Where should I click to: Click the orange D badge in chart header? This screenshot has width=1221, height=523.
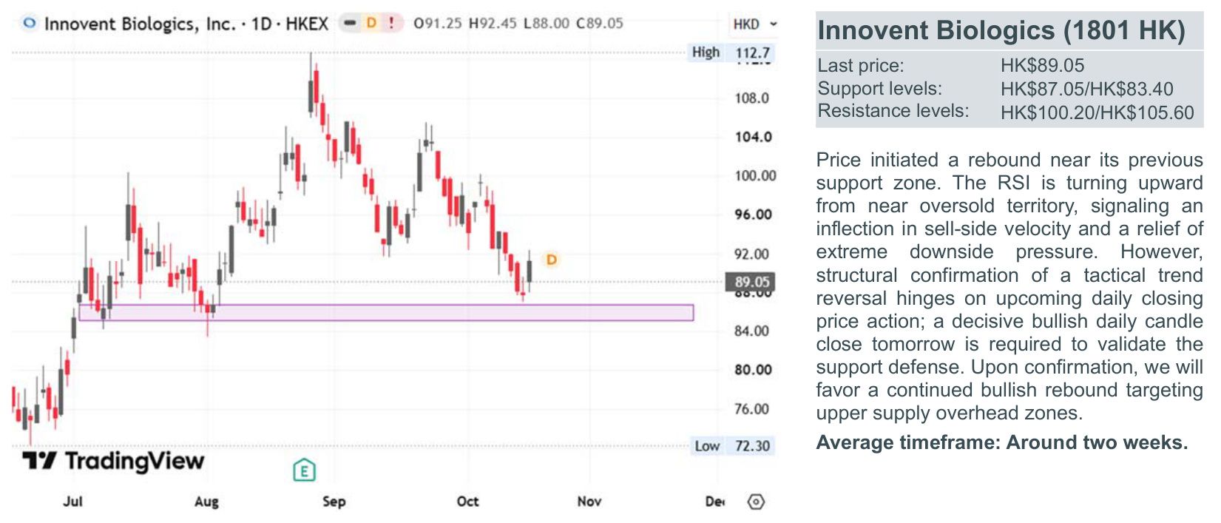click(371, 23)
